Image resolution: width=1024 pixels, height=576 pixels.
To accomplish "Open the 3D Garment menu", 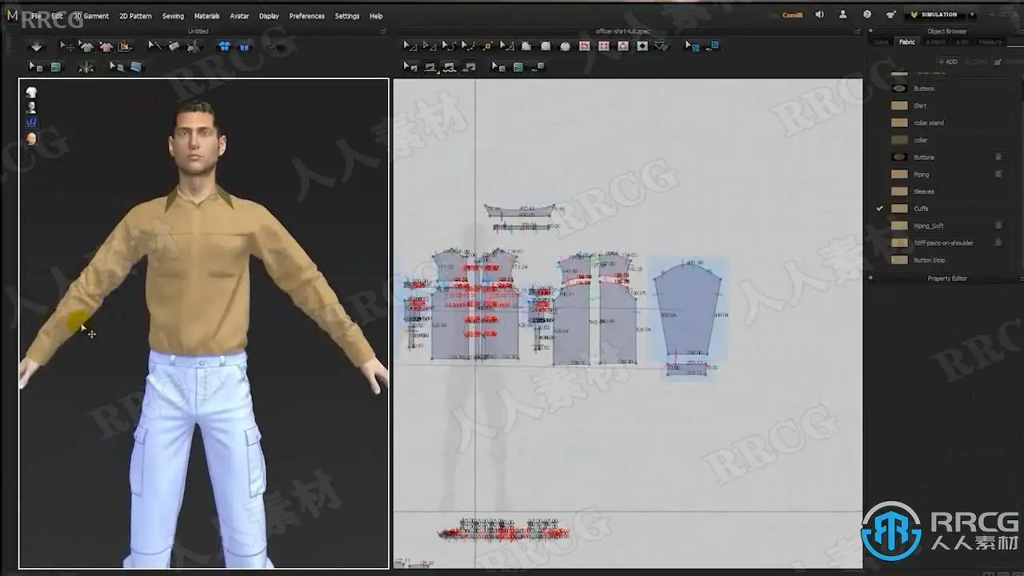I will (90, 16).
